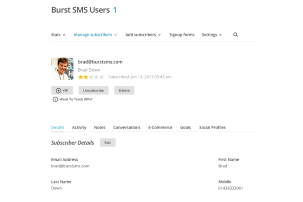Switch to the Activity tab
Screen dimensions: 303x202
click(x=79, y=128)
